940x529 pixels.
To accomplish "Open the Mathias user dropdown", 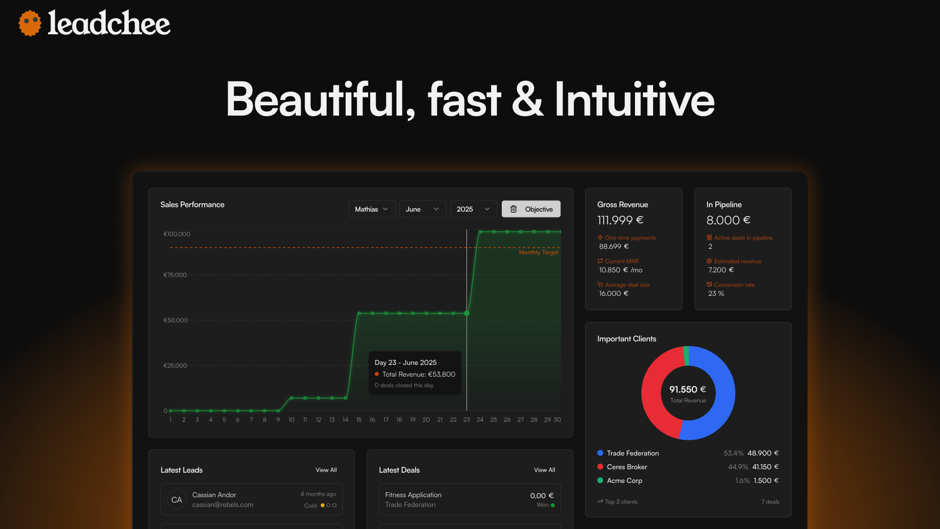I will tap(372, 209).
